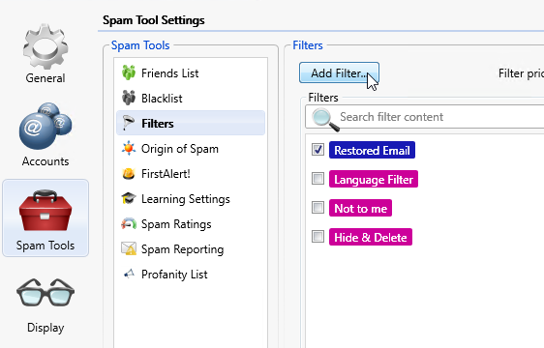Click the Learning Settings graduation cap icon

[x=129, y=198]
